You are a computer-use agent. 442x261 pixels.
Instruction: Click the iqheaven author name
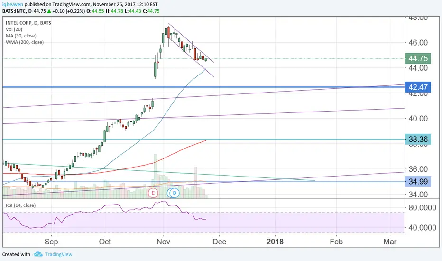[13, 5]
